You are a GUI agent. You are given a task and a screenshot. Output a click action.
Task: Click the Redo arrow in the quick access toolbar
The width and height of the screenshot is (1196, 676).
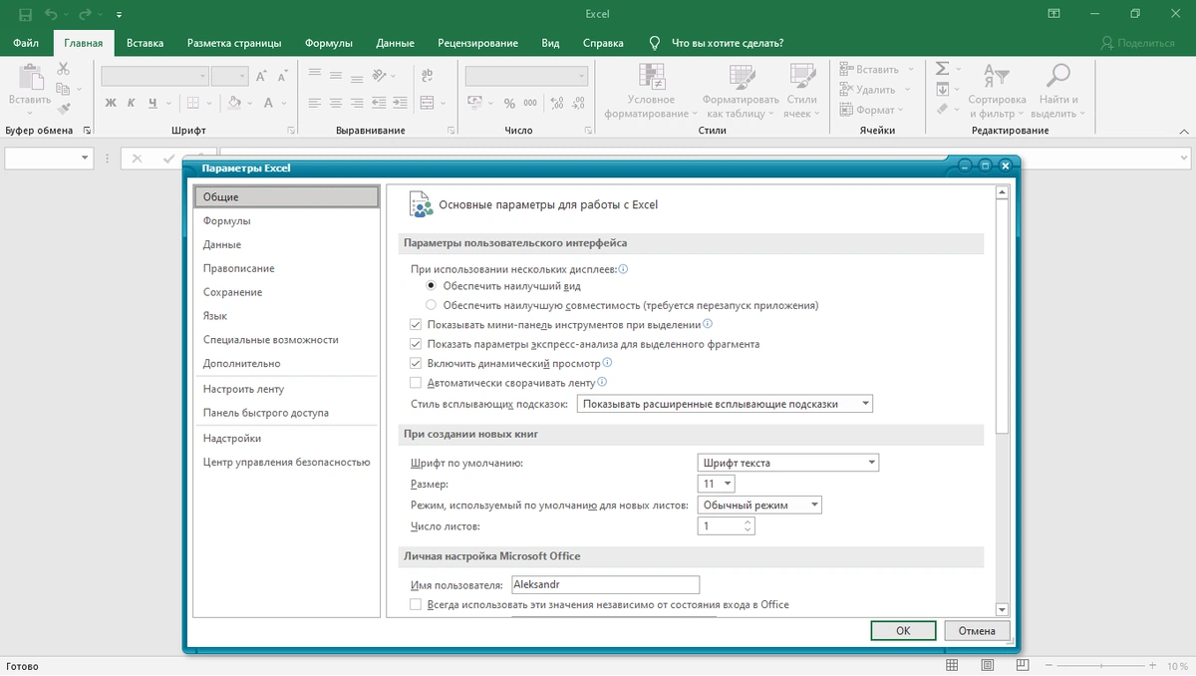coord(86,14)
